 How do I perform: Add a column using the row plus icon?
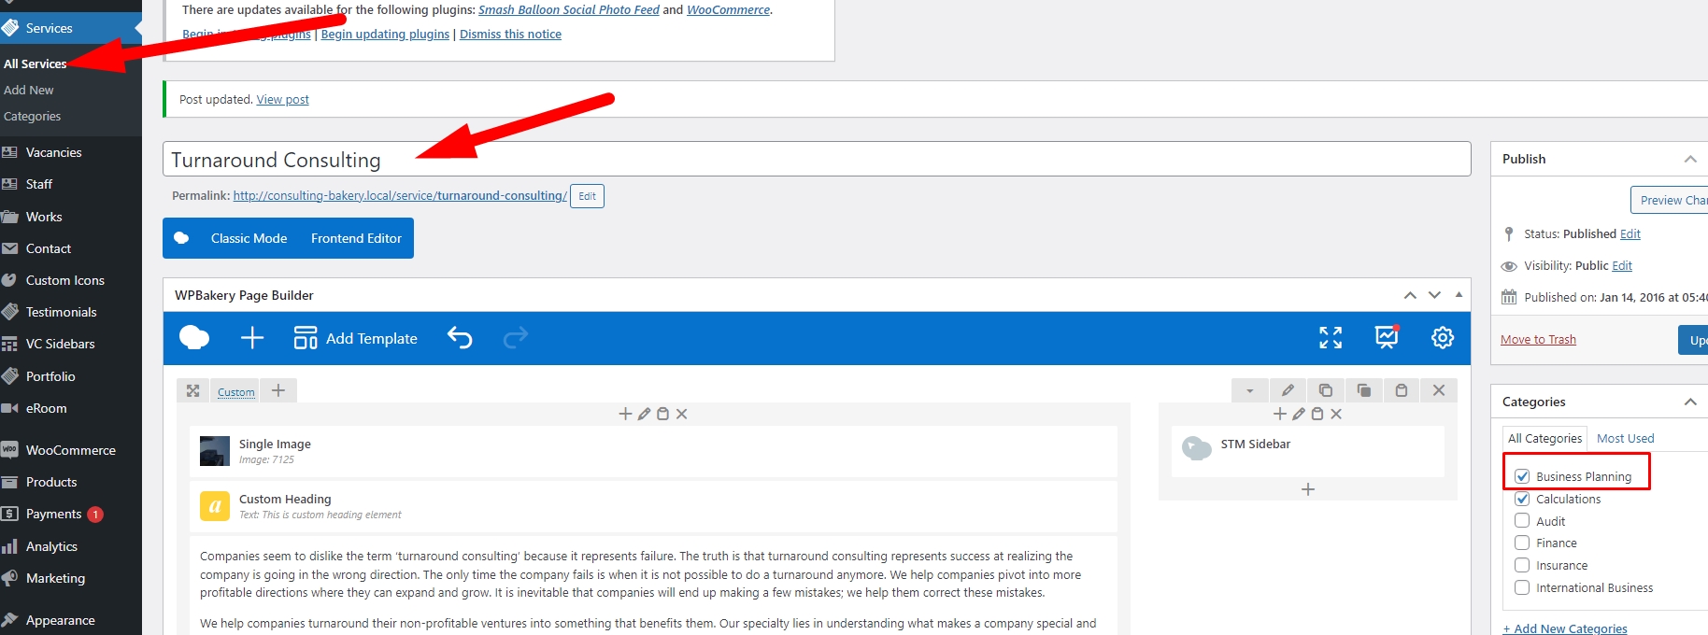pos(278,390)
